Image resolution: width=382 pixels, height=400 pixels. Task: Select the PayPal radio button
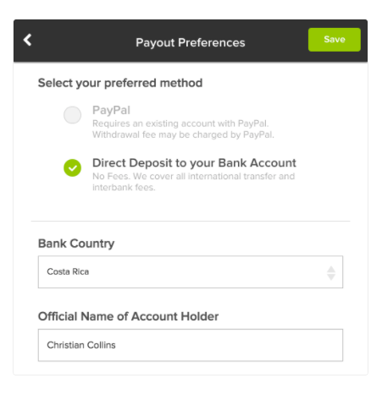tap(72, 115)
